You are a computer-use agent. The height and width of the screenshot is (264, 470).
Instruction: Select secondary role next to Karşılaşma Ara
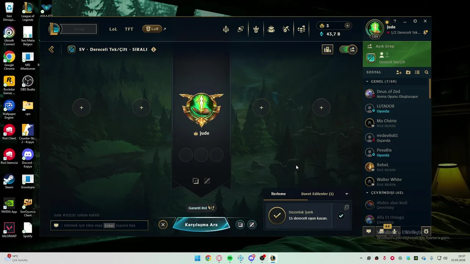click(252, 225)
